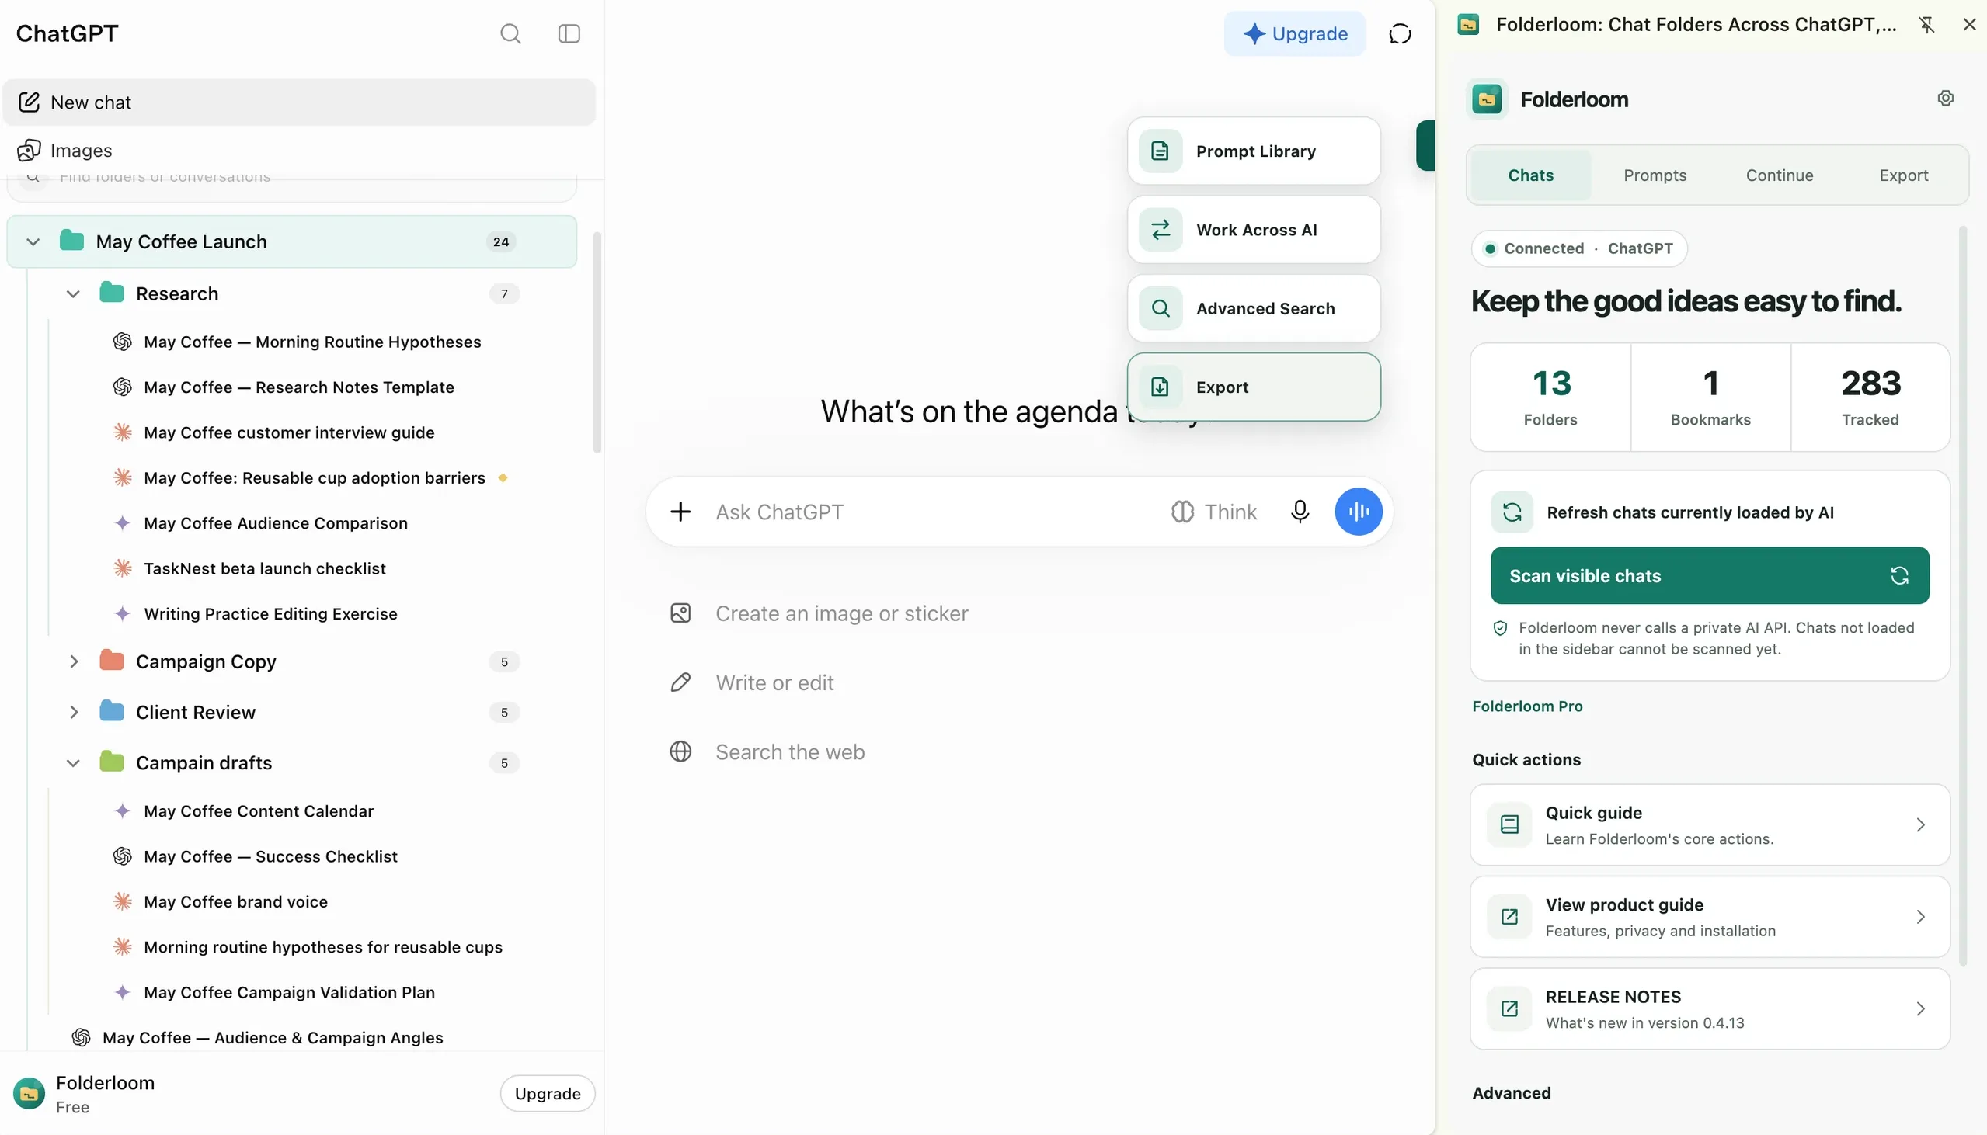Click the blue Client Review folder icon
The height and width of the screenshot is (1135, 1987).
(x=112, y=711)
